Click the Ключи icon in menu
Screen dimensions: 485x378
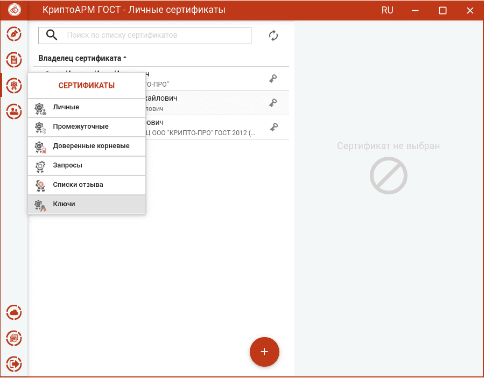(40, 205)
